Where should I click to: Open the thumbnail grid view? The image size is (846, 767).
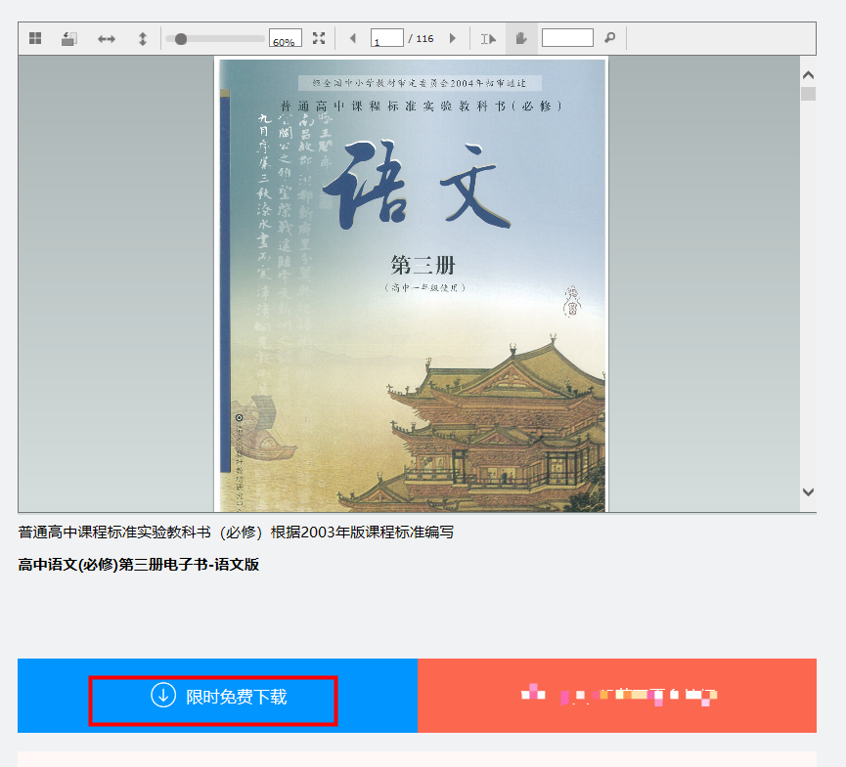coord(35,38)
